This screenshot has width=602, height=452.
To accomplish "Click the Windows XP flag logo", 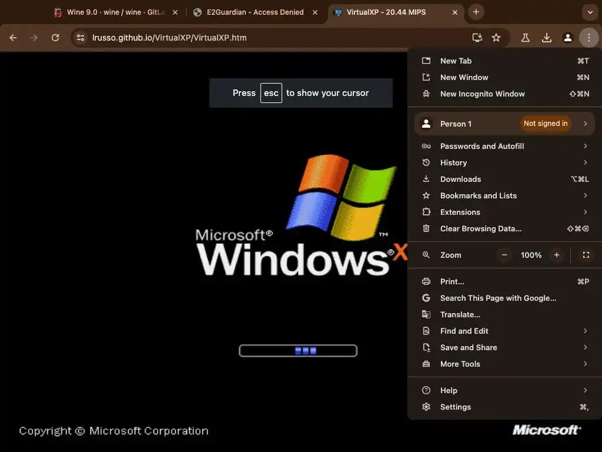I will 342,197.
